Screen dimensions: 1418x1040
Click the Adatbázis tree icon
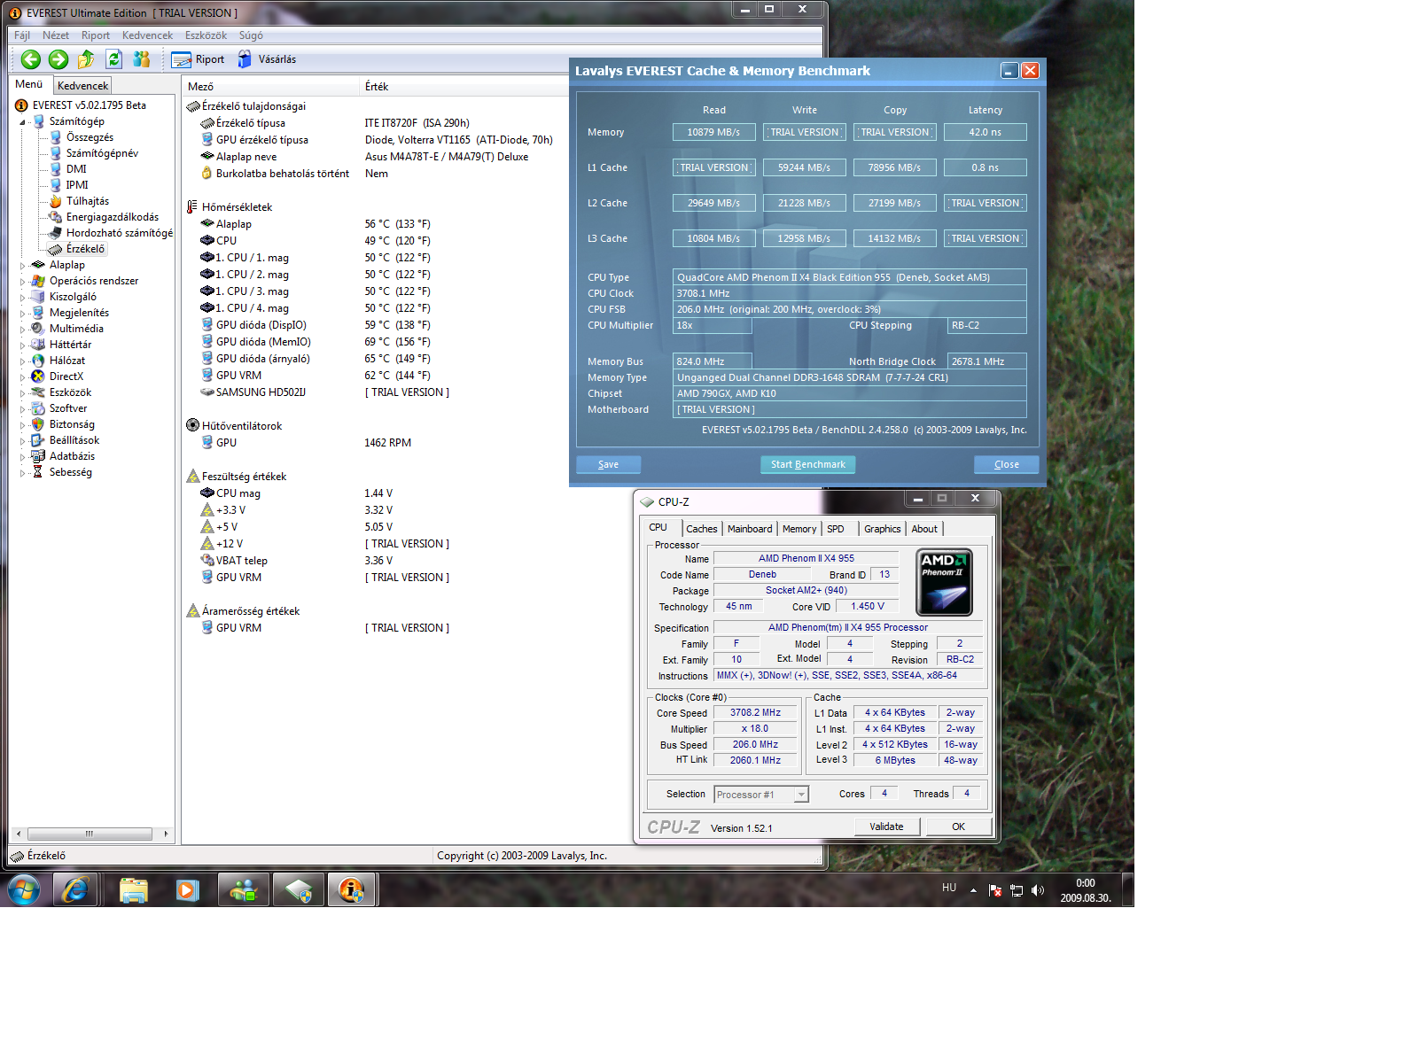click(x=38, y=456)
